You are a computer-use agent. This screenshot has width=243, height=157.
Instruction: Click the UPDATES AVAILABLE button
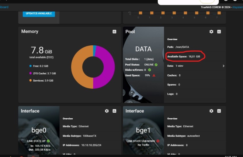[x=39, y=13]
